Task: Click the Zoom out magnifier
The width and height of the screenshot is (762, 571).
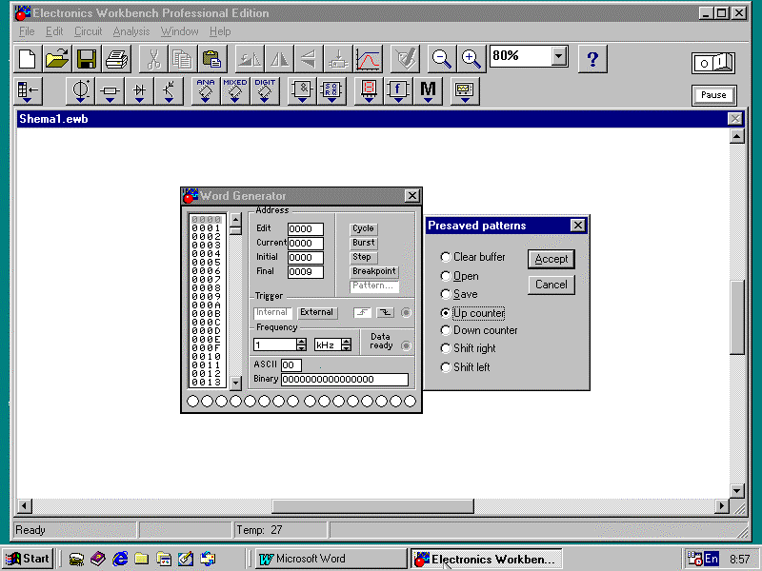Action: coord(442,59)
